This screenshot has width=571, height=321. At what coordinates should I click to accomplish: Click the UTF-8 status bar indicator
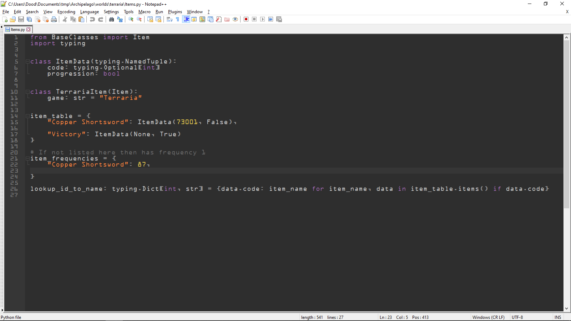coord(517,317)
